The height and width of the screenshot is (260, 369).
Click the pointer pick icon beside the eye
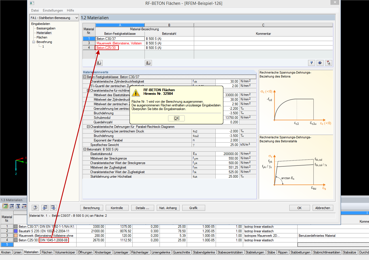(328, 63)
